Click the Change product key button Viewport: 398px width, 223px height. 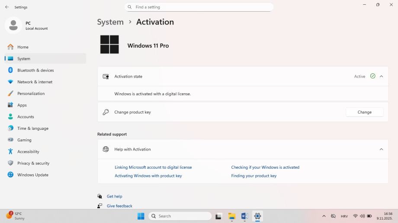365,112
